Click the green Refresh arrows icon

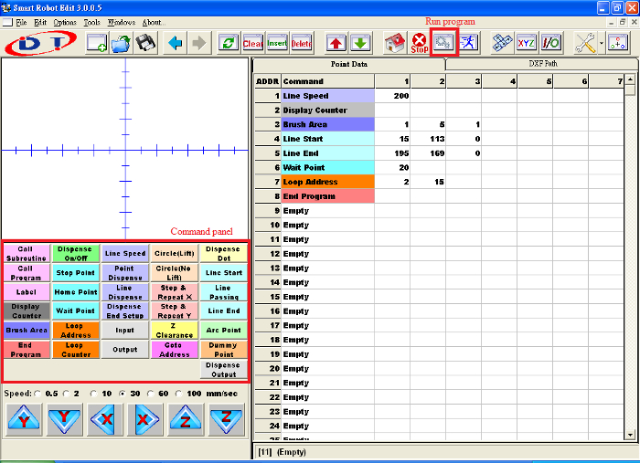tap(228, 42)
